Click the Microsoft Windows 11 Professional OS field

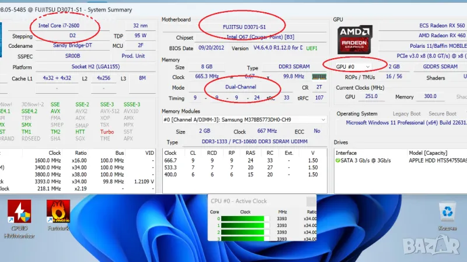coord(406,123)
